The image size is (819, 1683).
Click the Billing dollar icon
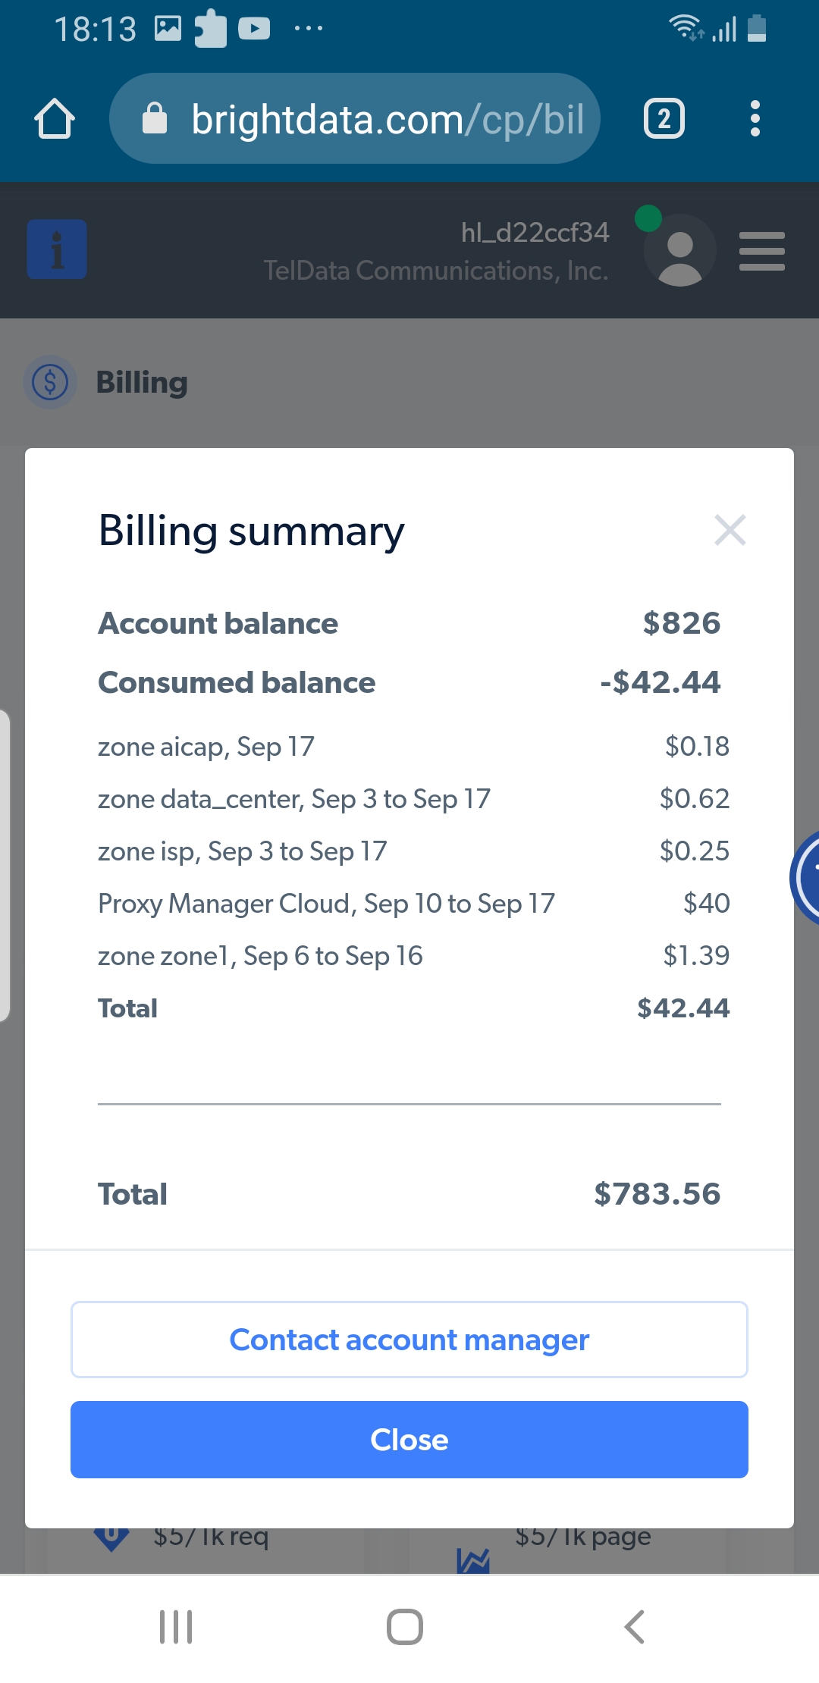pyautogui.click(x=50, y=382)
